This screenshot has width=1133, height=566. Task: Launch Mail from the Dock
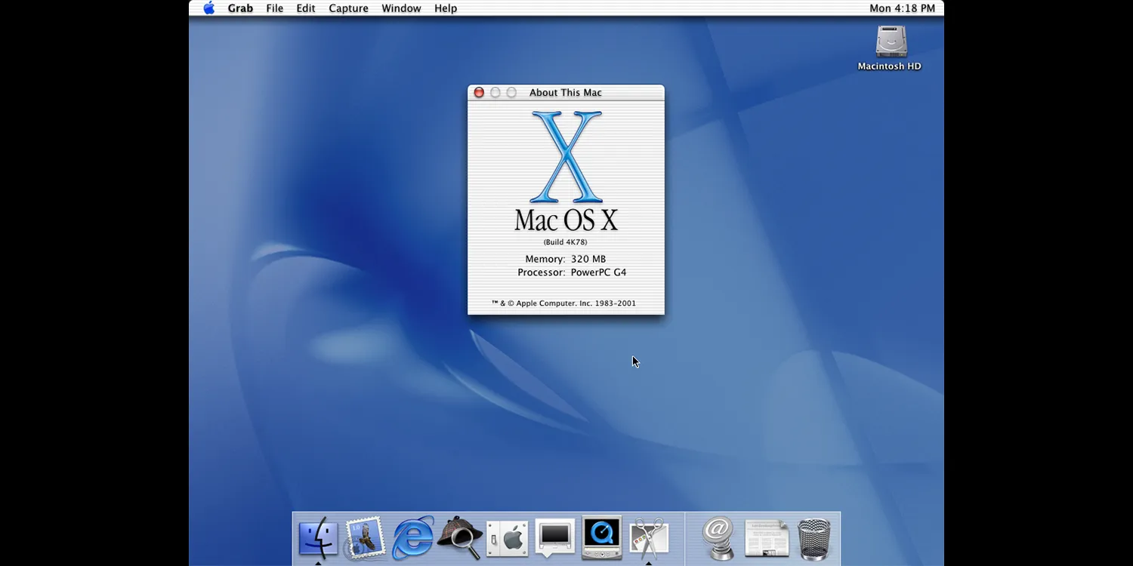click(365, 538)
